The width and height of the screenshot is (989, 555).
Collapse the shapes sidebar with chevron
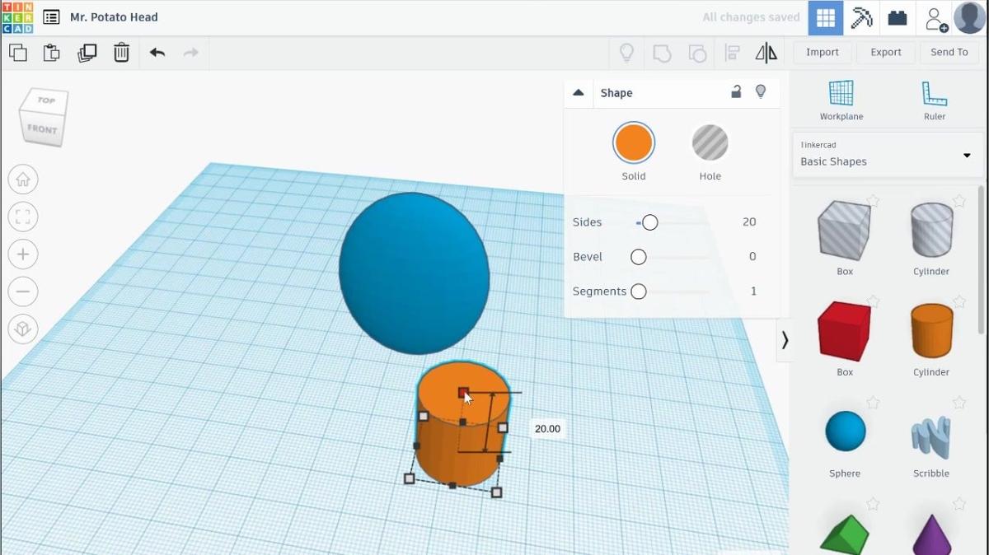click(x=785, y=340)
